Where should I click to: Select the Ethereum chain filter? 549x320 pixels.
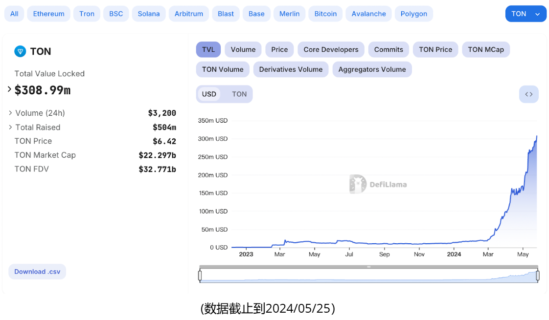[x=48, y=14]
